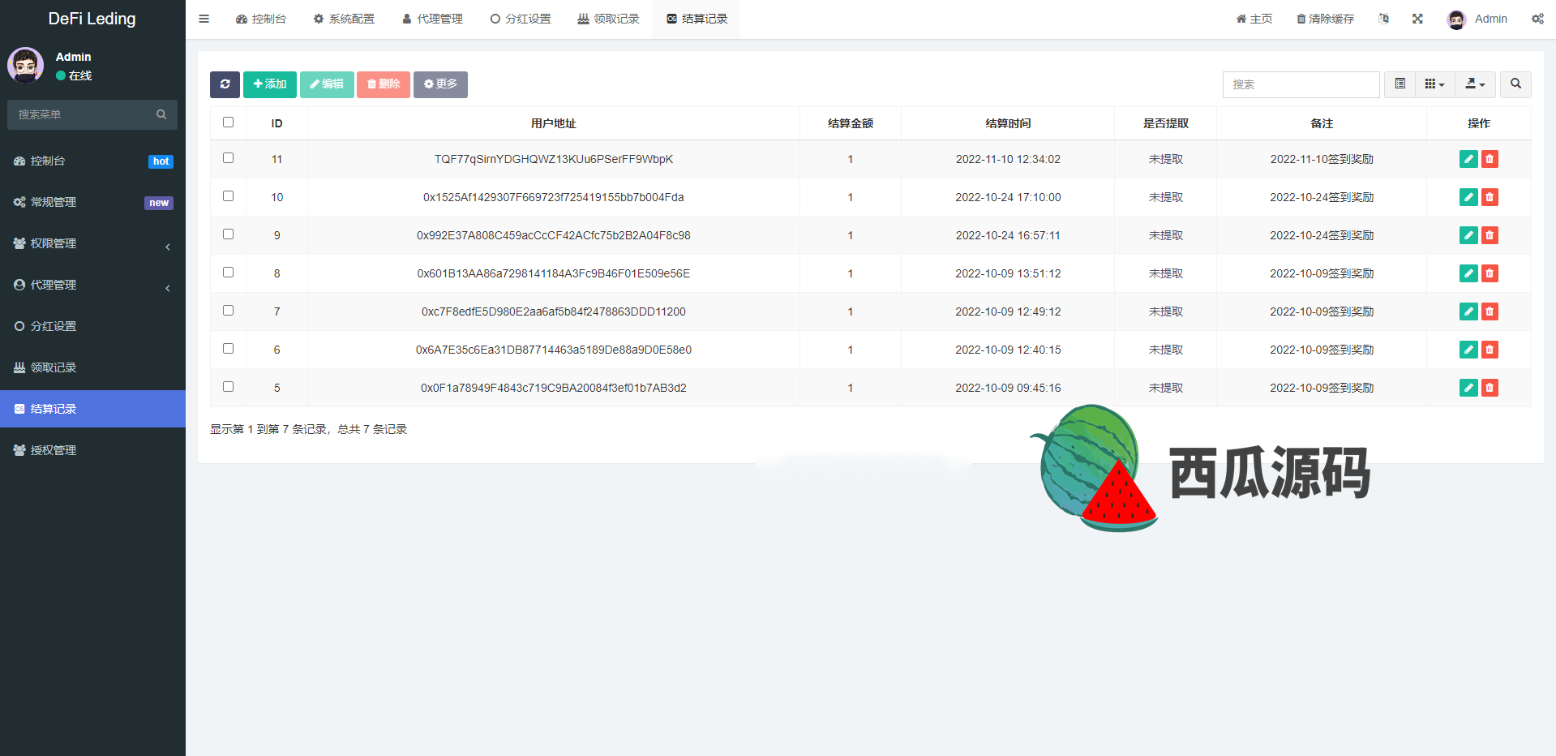Edit record ID 10
The height and width of the screenshot is (756, 1556).
(1468, 197)
